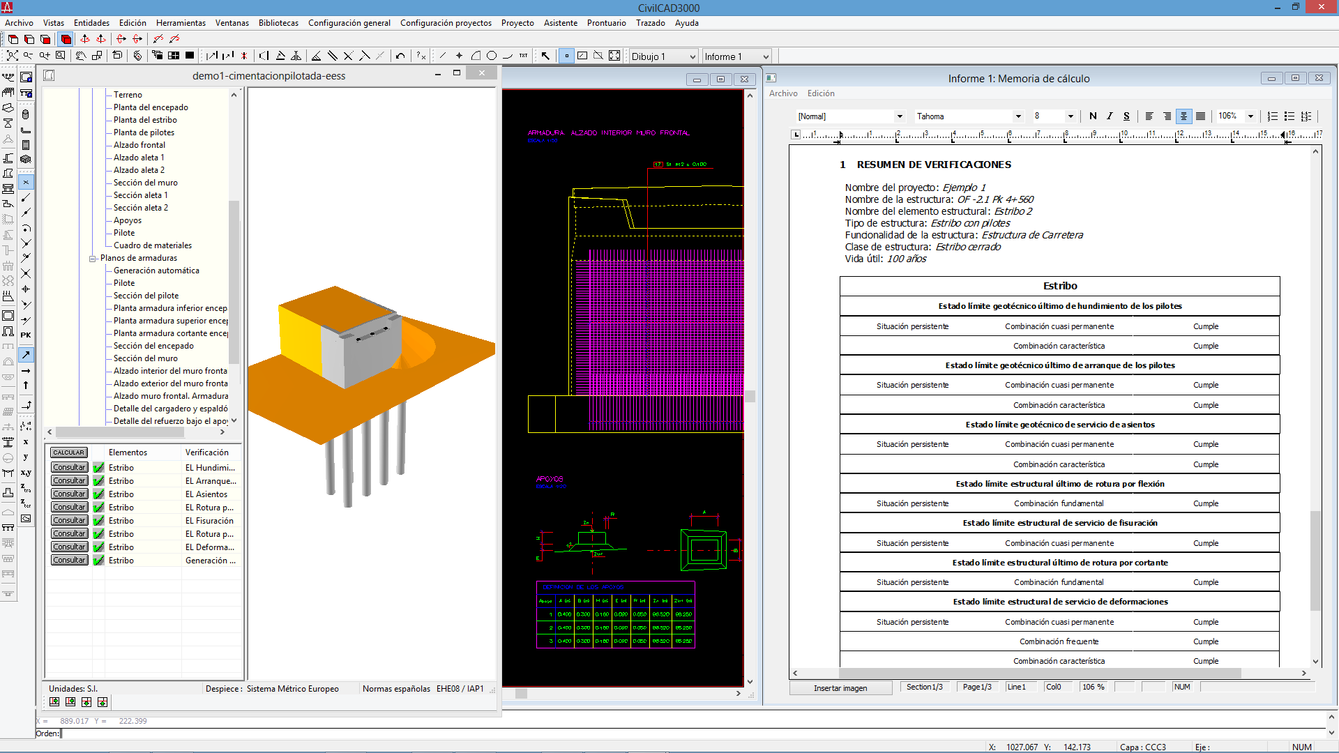This screenshot has height=753, width=1339.
Task: Toggle centered text alignment button
Action: point(1183,116)
